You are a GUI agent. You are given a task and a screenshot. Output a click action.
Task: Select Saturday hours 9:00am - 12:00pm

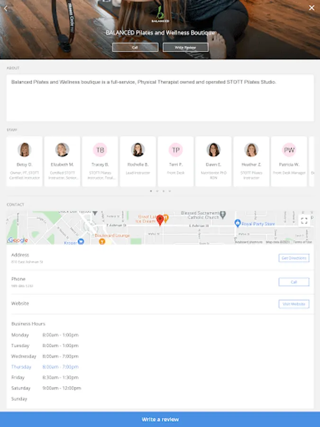point(62,388)
